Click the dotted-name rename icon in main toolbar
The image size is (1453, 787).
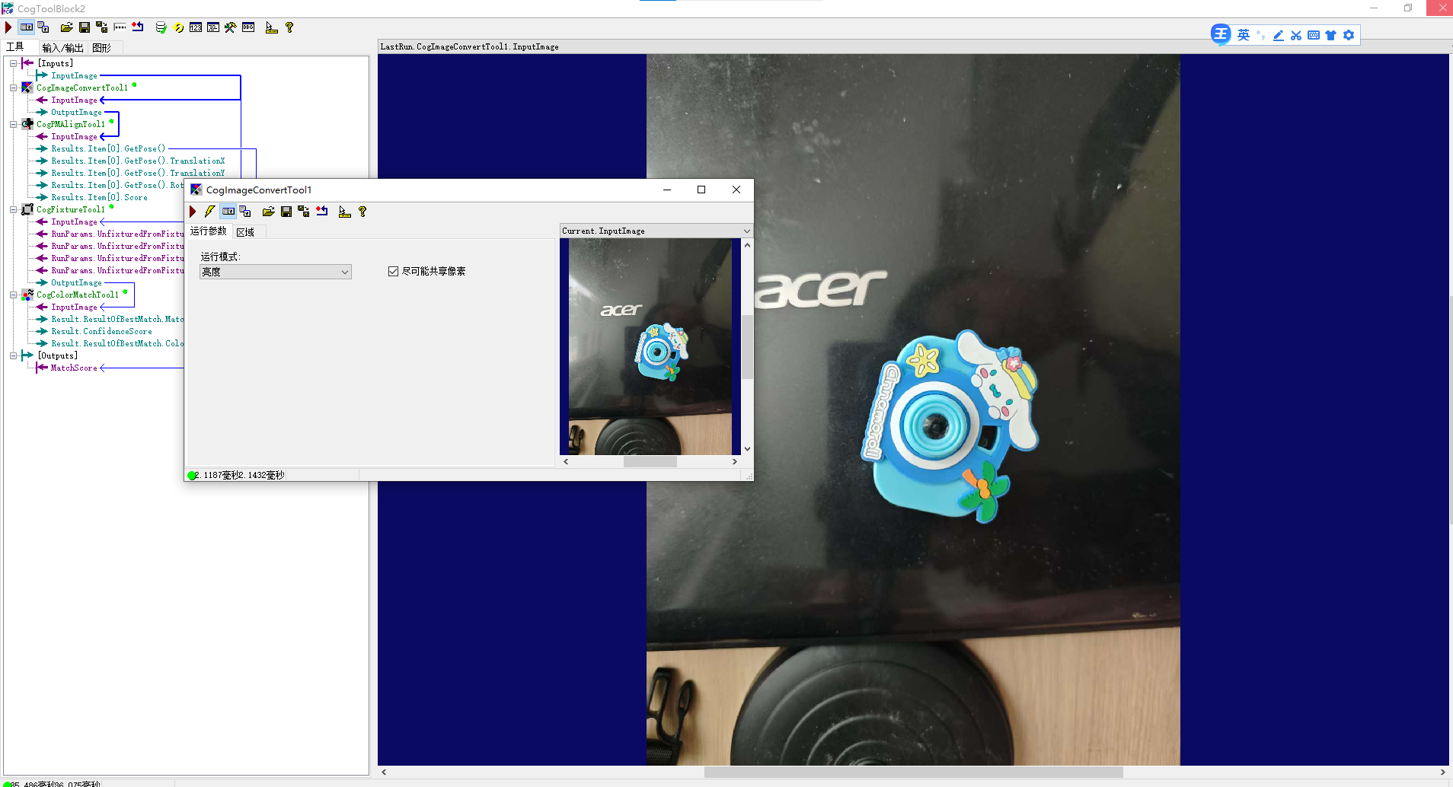[x=120, y=27]
